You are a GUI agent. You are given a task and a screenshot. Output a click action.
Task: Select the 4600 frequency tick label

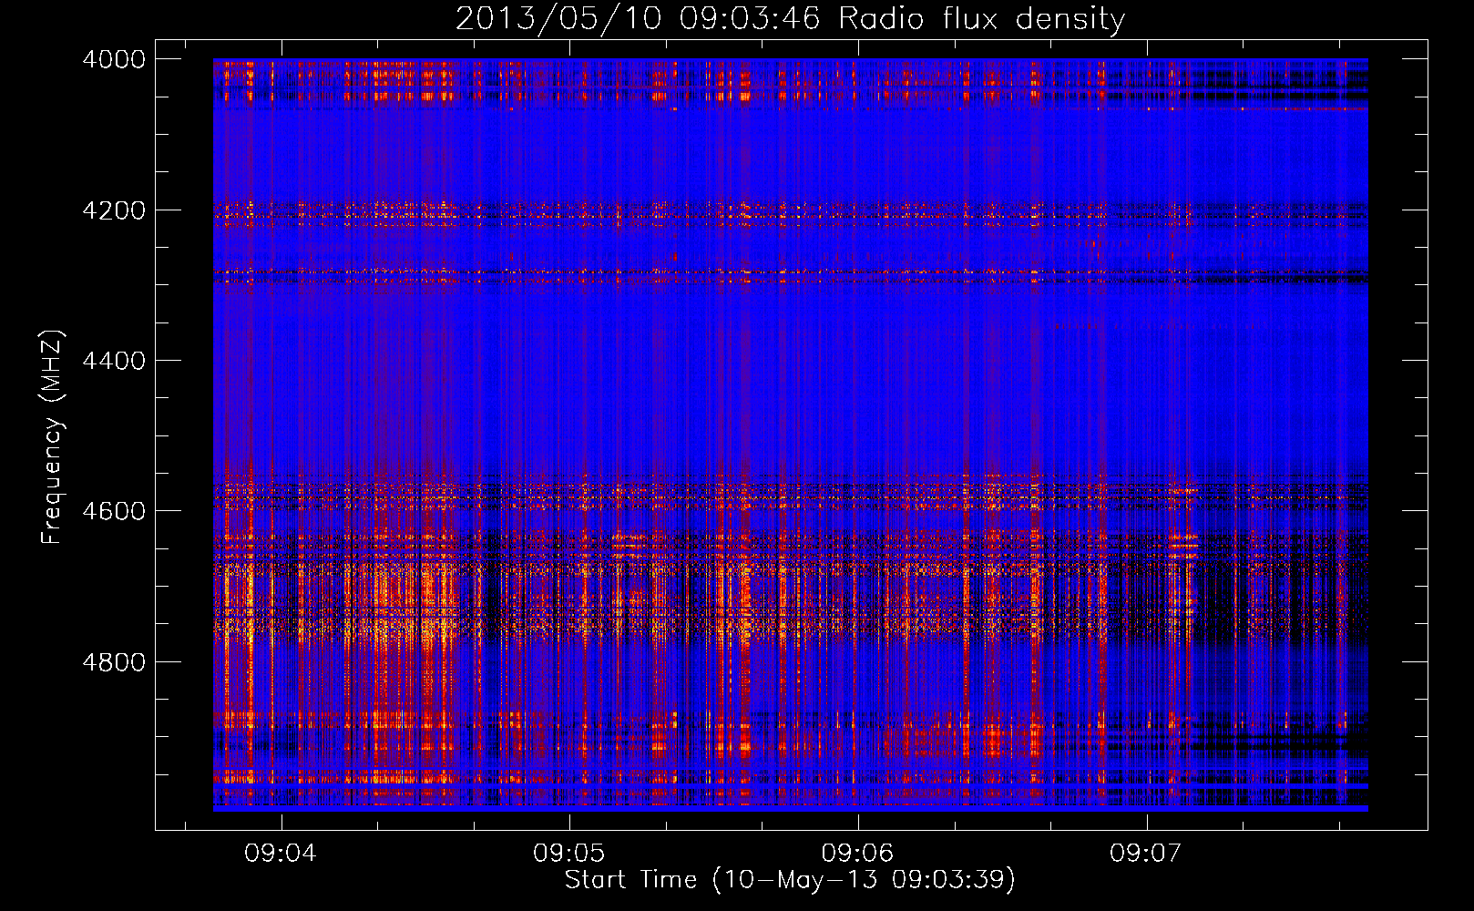tap(114, 511)
